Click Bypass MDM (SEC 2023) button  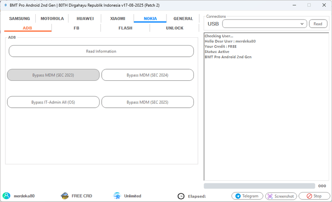point(53,75)
